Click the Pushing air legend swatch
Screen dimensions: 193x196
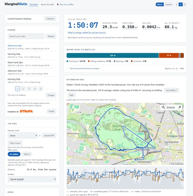pos(67,61)
